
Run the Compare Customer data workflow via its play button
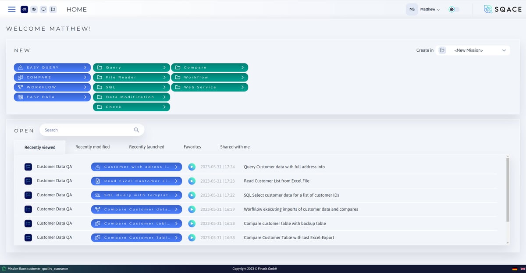pyautogui.click(x=192, y=209)
